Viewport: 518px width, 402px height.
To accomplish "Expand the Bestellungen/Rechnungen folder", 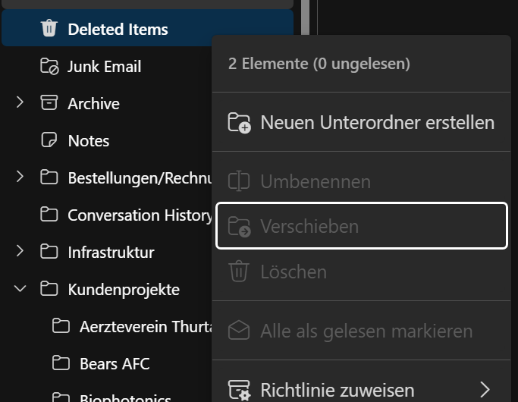I will click(20, 177).
